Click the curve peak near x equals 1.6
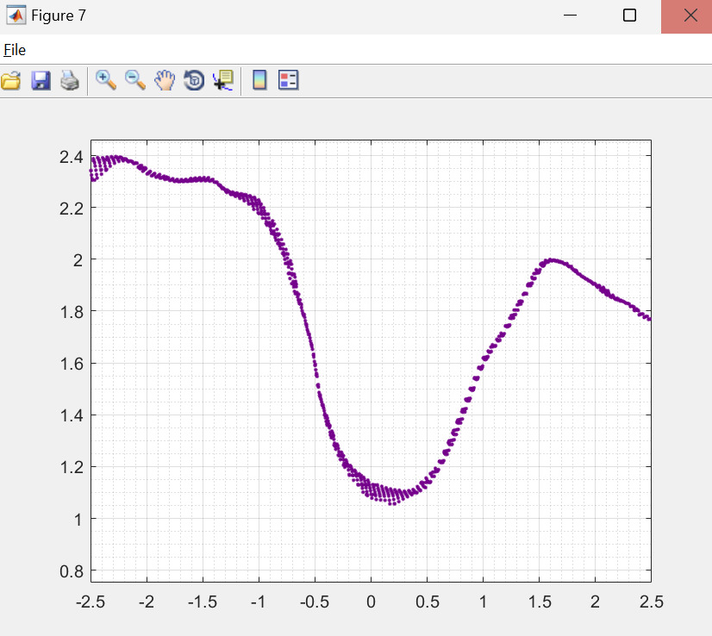This screenshot has height=636, width=712. pyautogui.click(x=551, y=260)
